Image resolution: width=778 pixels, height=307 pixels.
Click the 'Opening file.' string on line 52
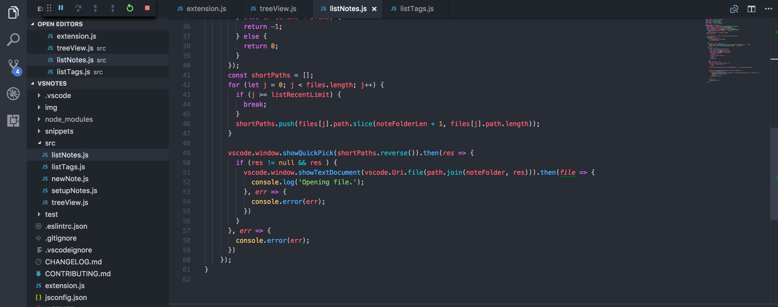pos(328,182)
